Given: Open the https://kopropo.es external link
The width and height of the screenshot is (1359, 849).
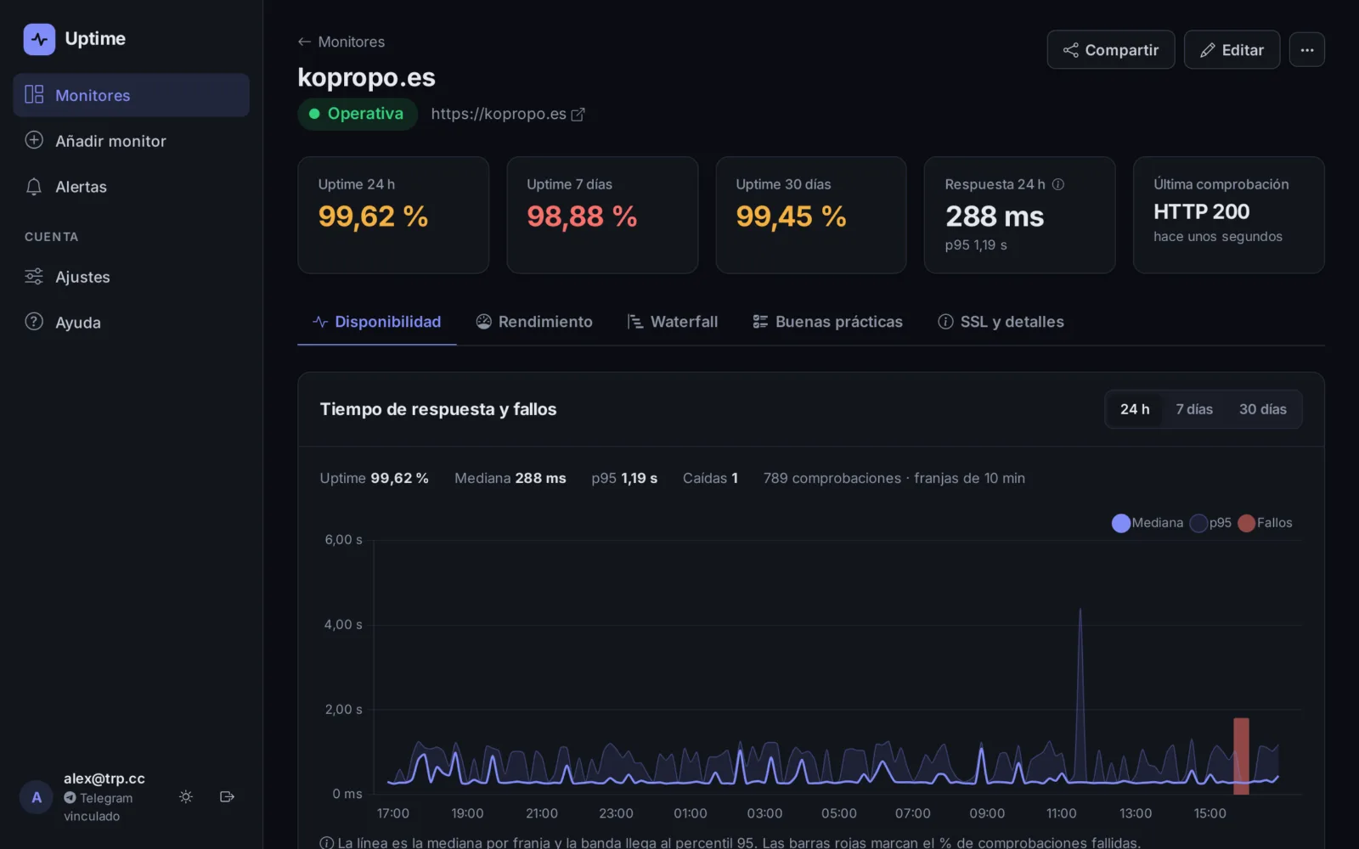Looking at the screenshot, I should click(507, 114).
